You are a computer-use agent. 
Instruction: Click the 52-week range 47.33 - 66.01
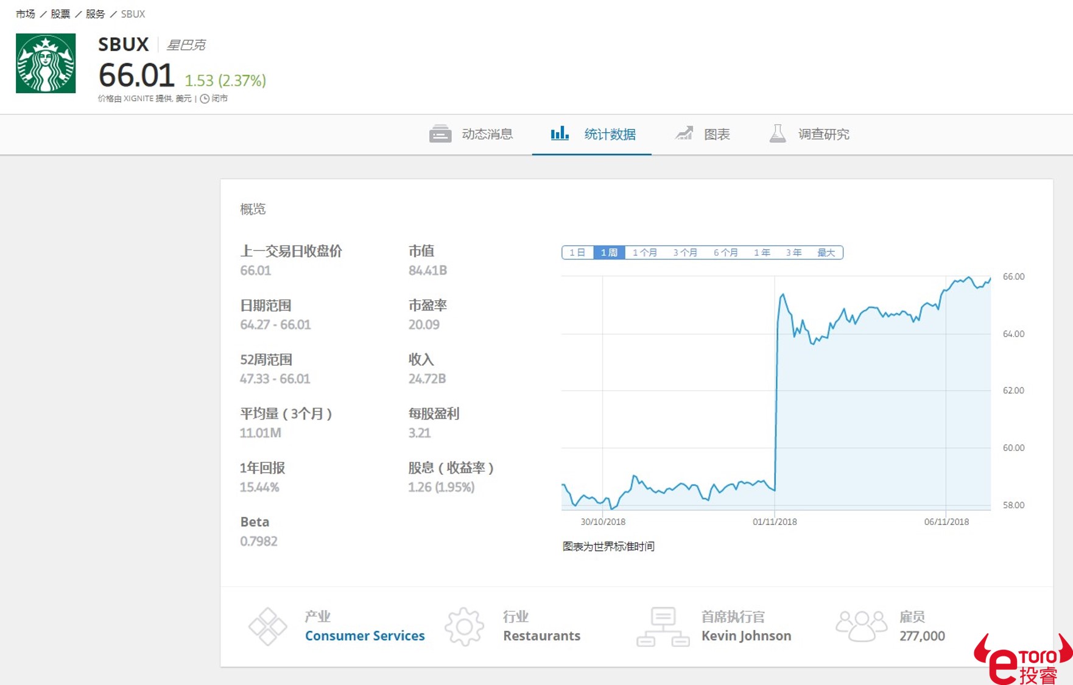(275, 379)
